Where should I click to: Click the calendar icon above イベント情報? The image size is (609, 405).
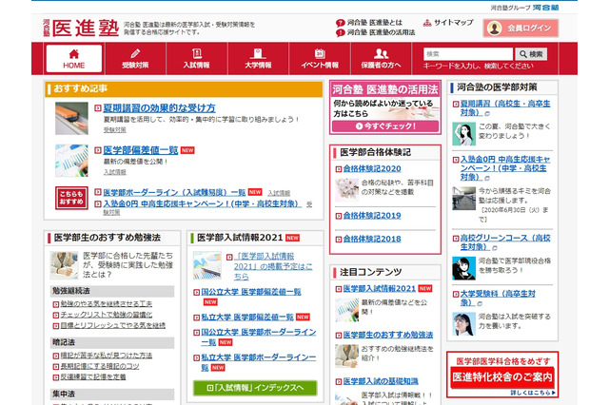coord(320,53)
